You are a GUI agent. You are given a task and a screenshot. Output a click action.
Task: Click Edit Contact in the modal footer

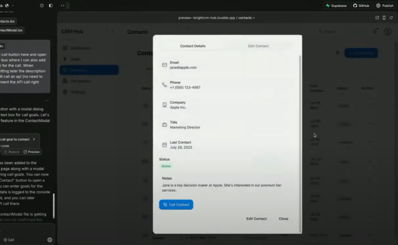click(256, 219)
